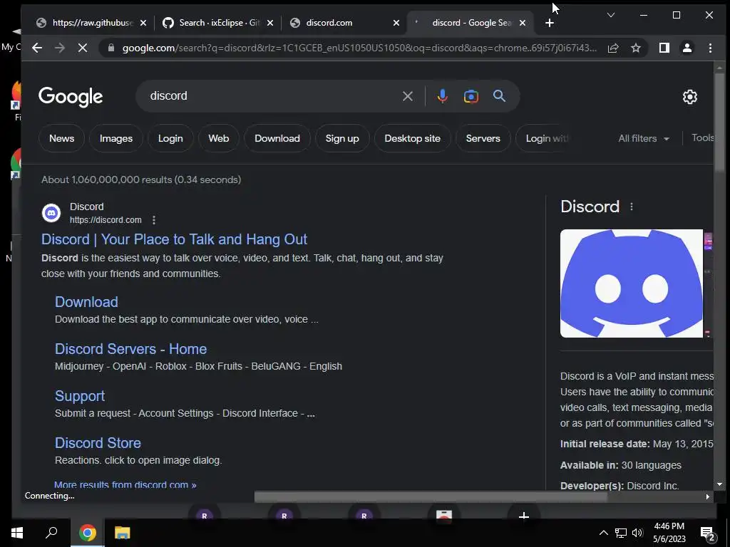Open the Windows Start menu
The width and height of the screenshot is (730, 547).
17,533
